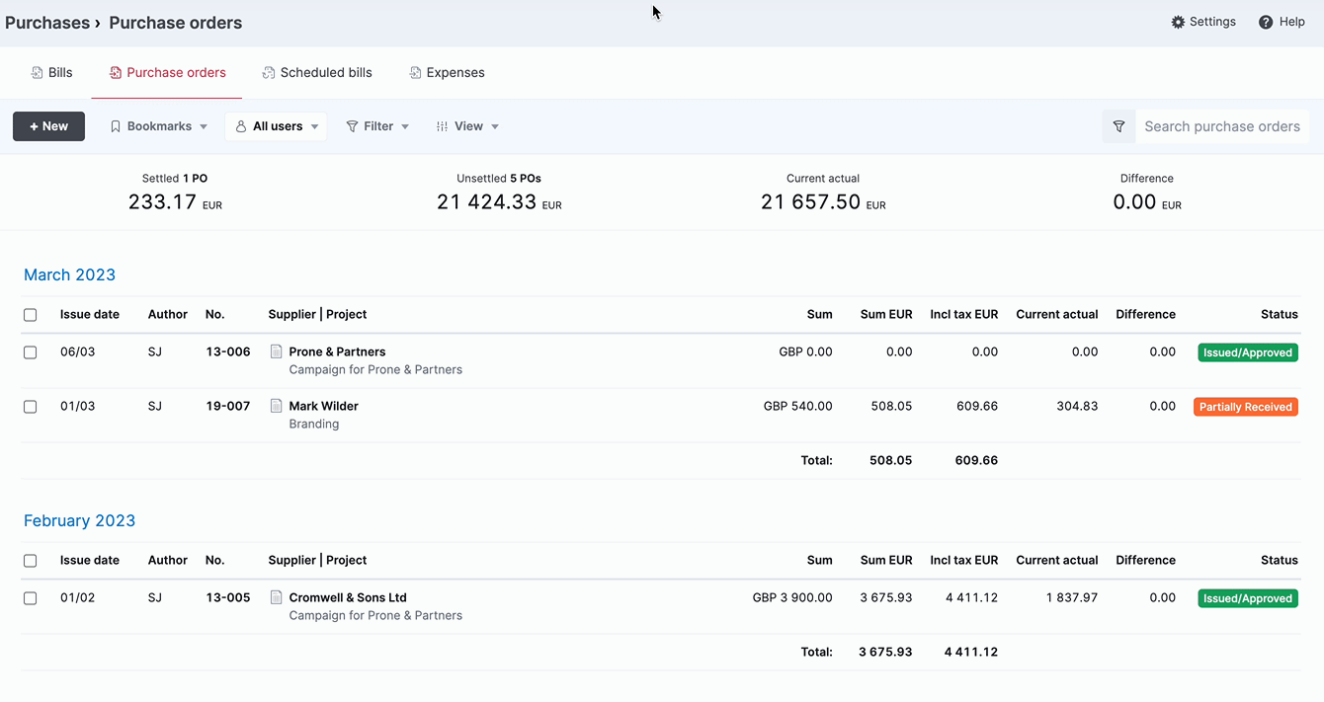Click the Current actual header in February table
The image size is (1324, 702).
[x=1057, y=560]
